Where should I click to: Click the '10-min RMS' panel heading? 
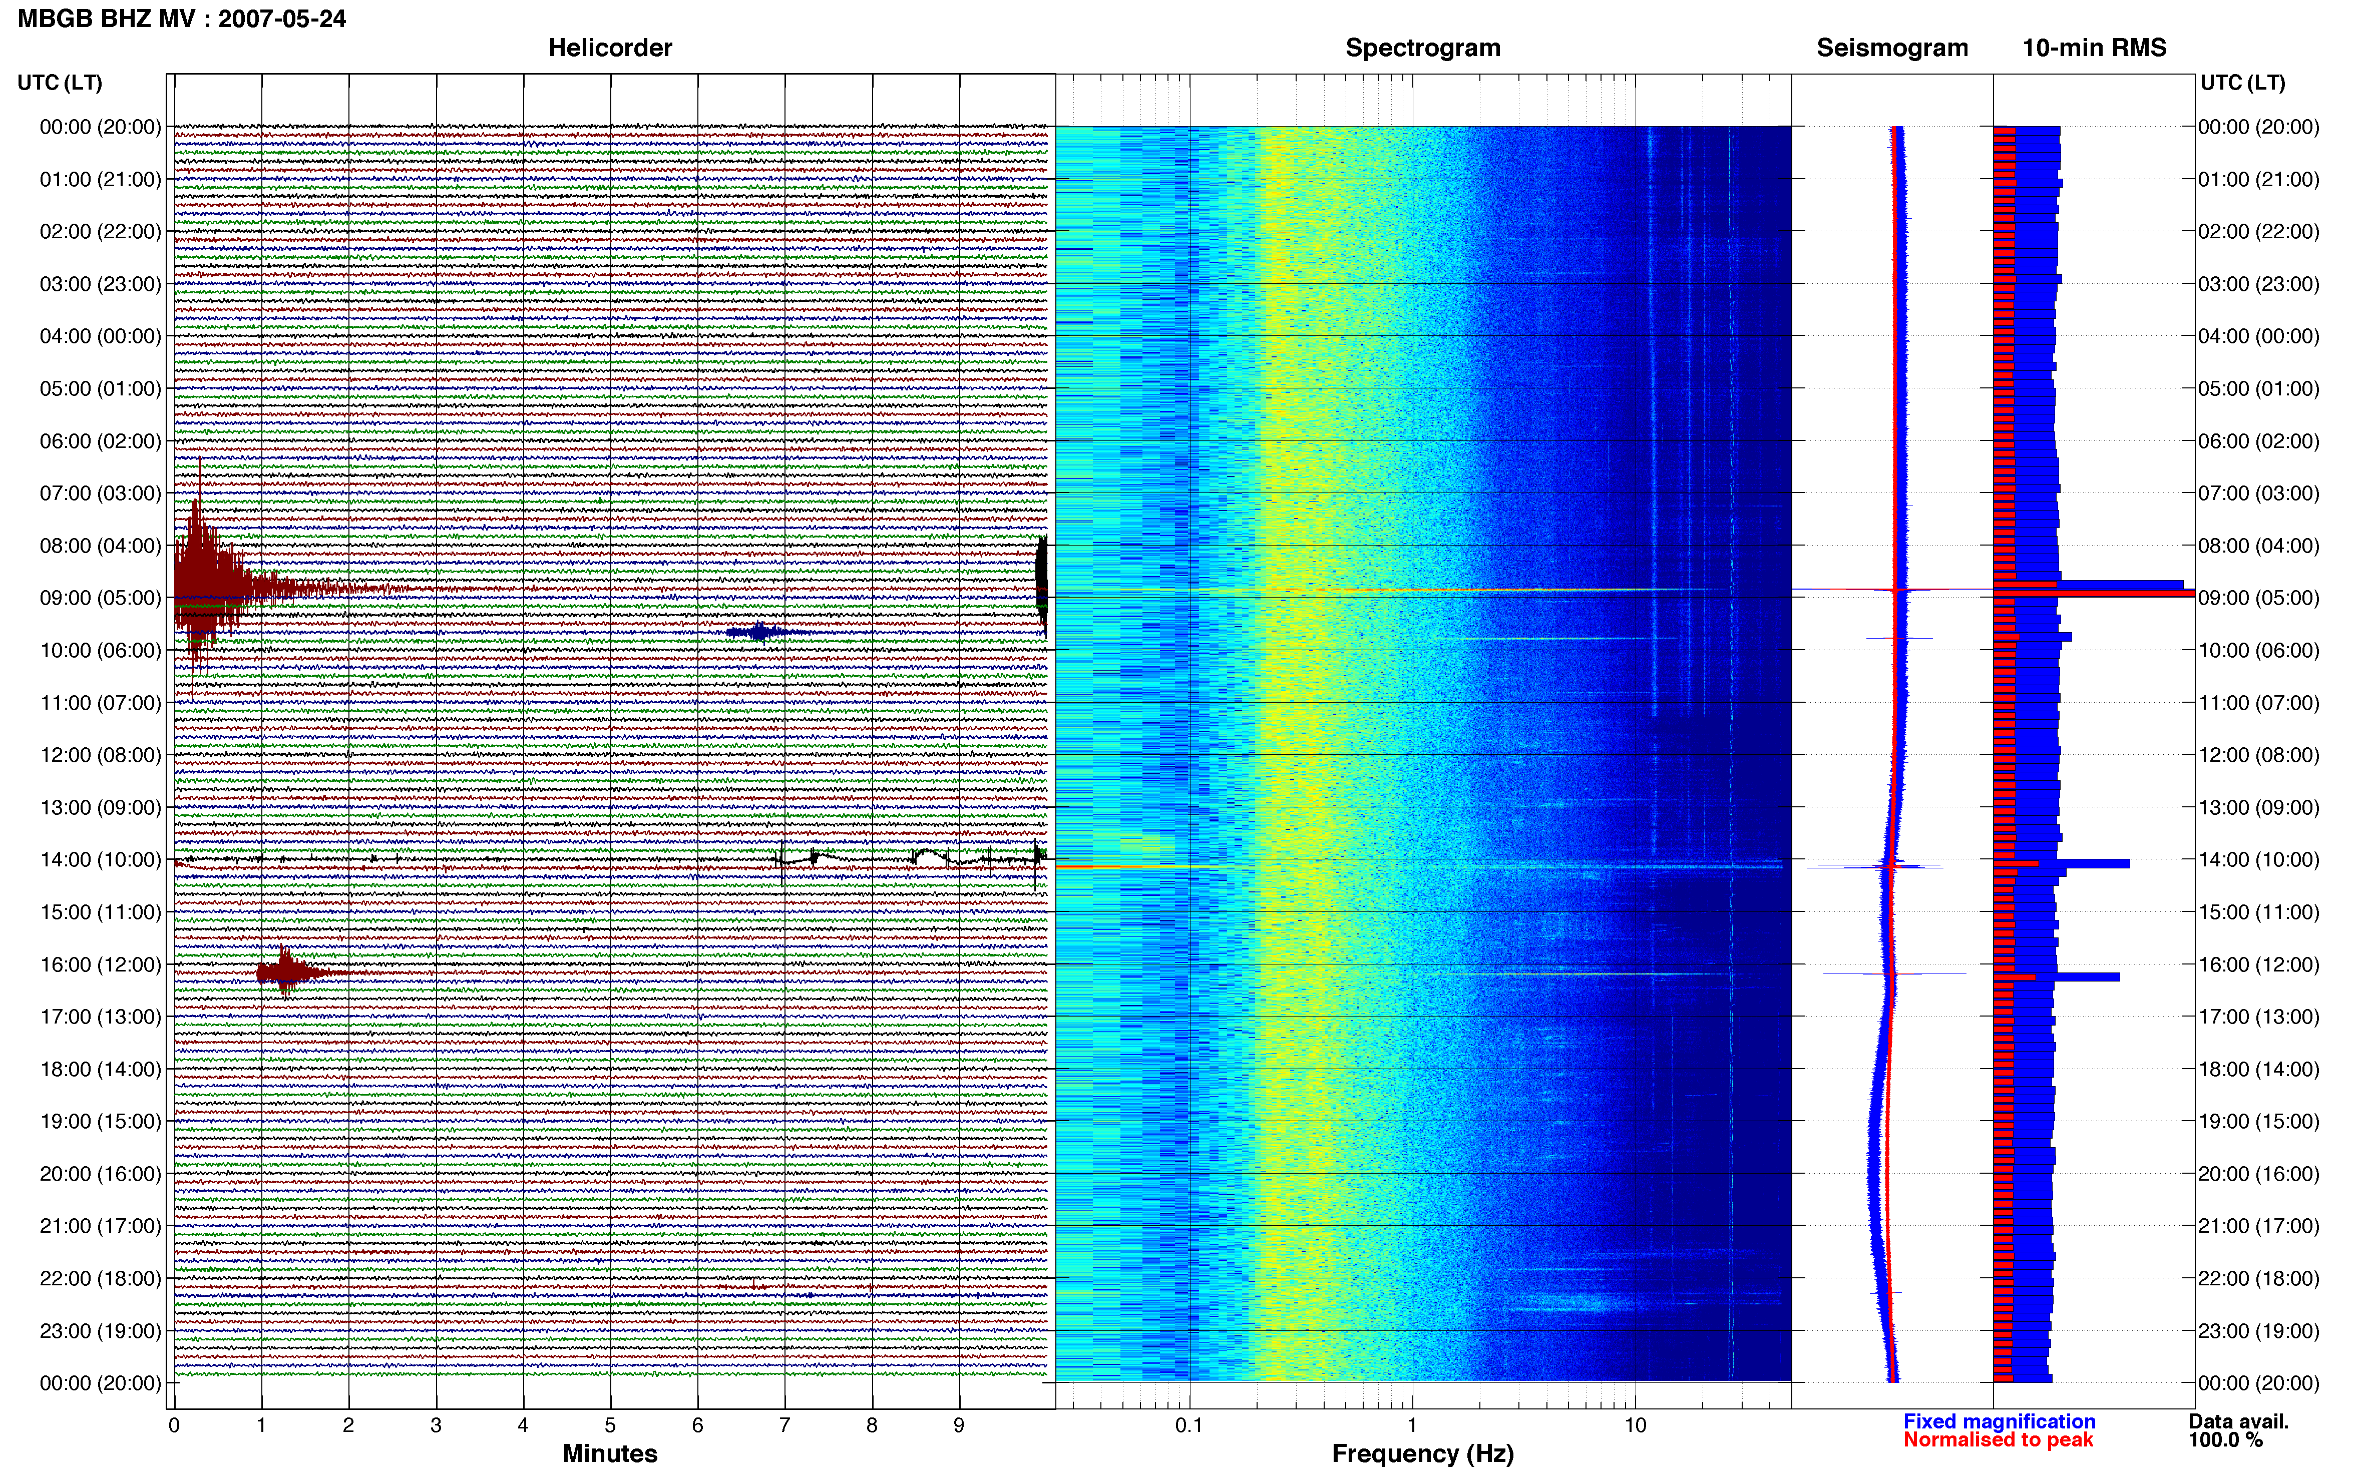[2094, 48]
